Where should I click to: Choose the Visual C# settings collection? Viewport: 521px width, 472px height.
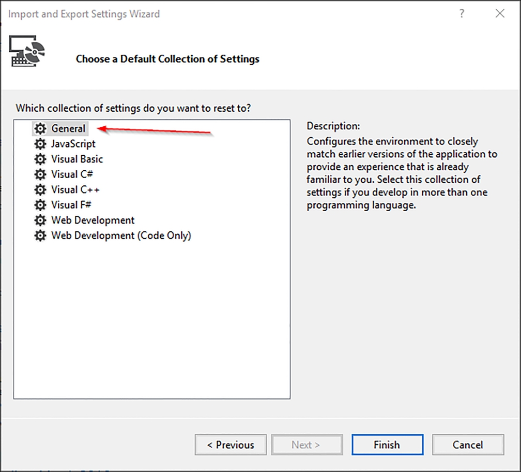64,174
